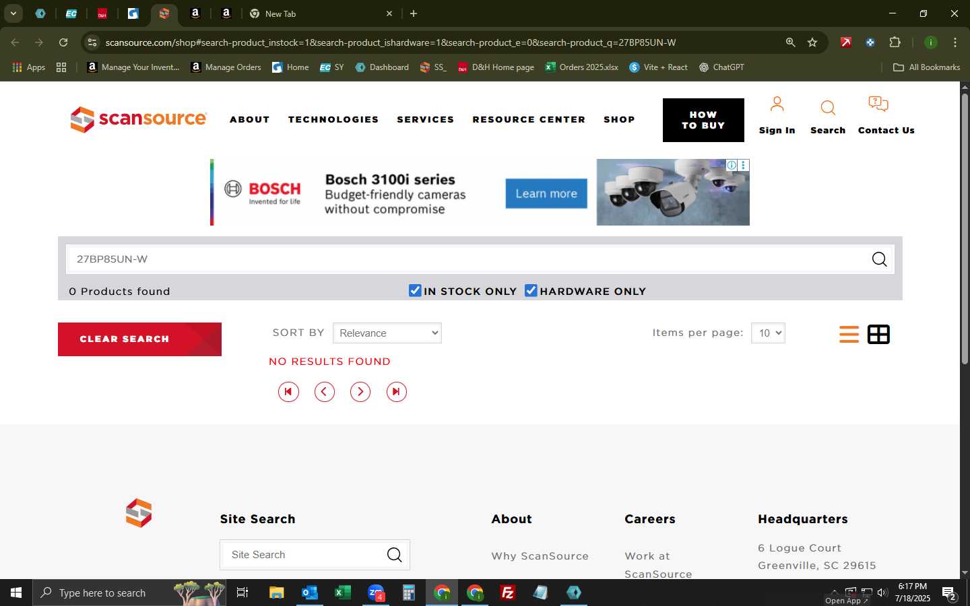
Task: Open the ad info icon on Bosch banner
Action: click(732, 165)
